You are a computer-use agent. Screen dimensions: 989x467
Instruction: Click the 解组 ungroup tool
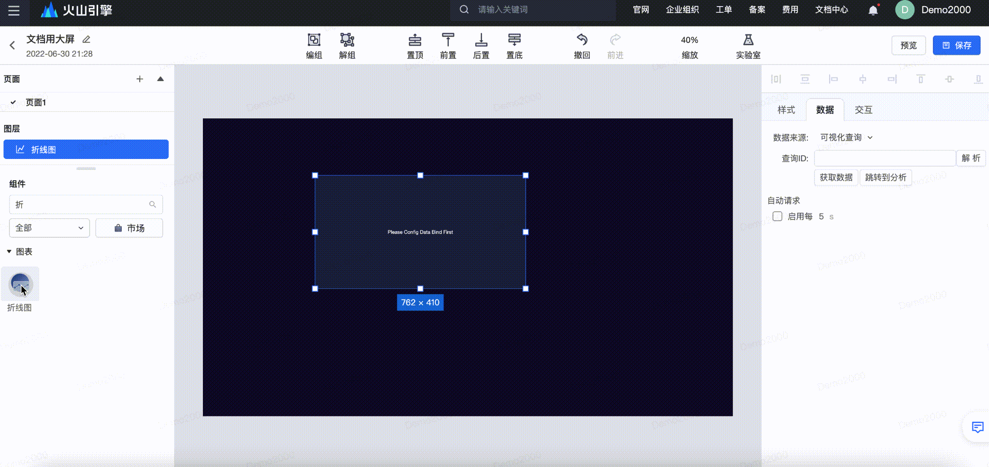347,46
